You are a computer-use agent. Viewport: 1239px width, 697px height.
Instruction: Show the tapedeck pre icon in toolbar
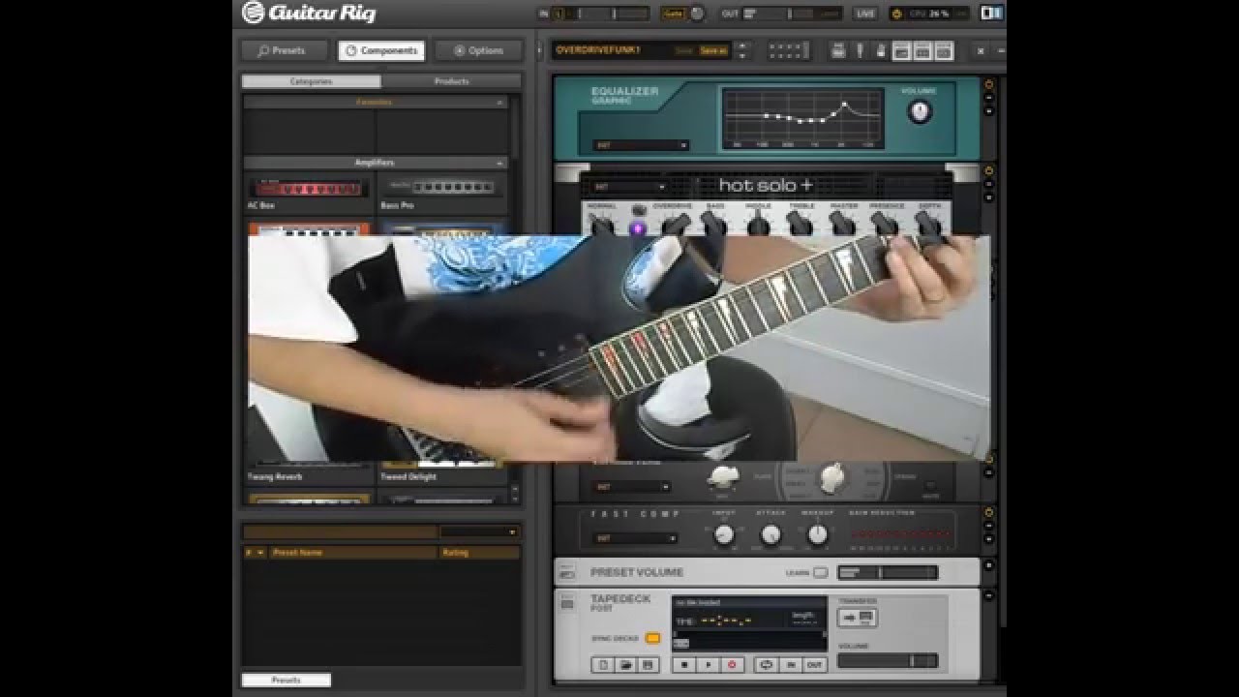838,50
